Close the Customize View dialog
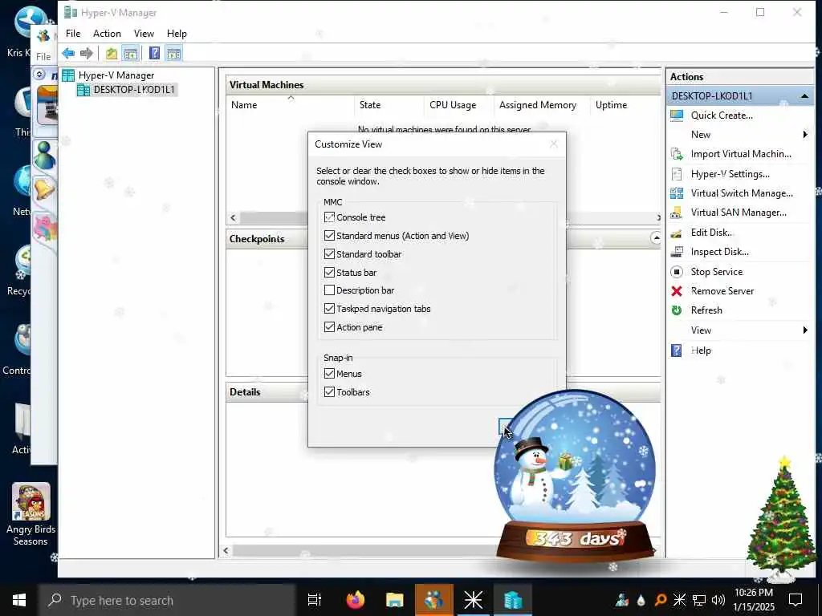The height and width of the screenshot is (616, 822). pos(554,144)
